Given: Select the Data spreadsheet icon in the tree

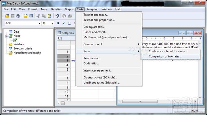Looking at the screenshot, I should 11,31.
